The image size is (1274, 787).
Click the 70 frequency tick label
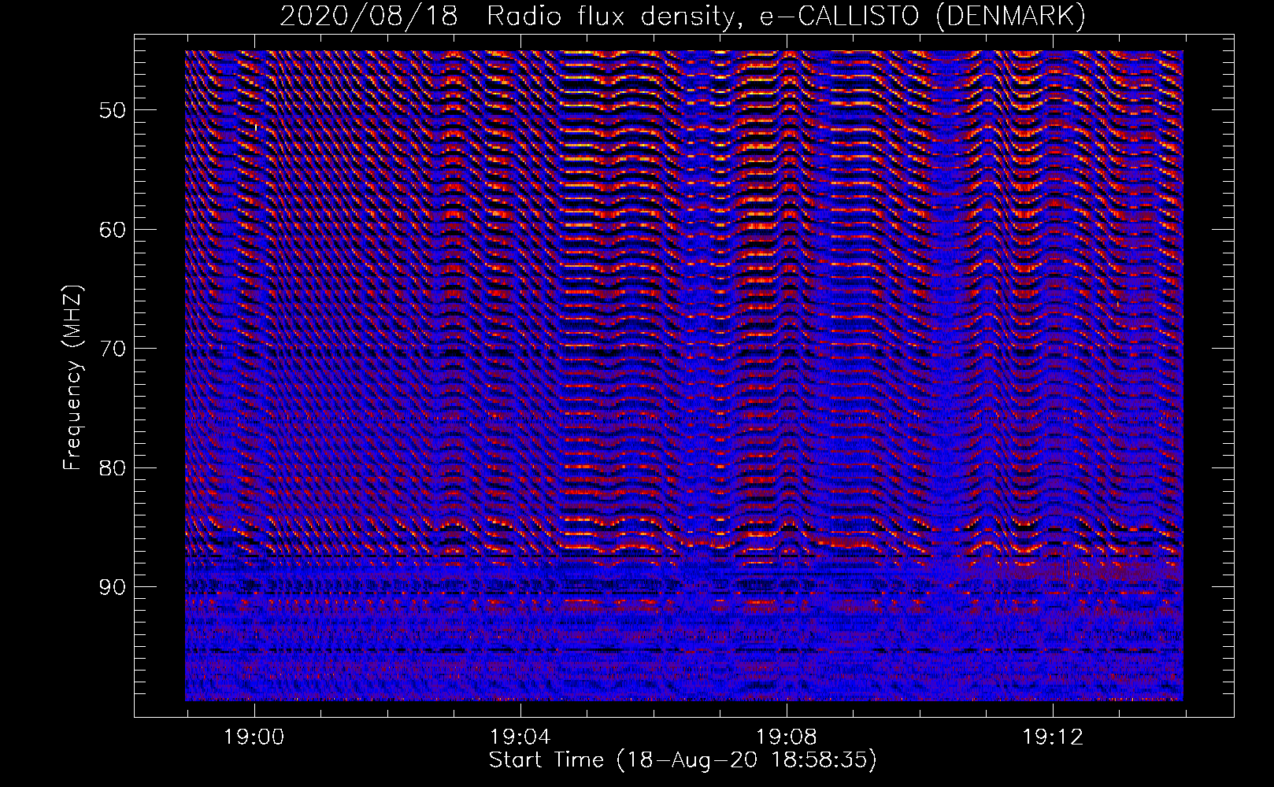pos(112,349)
